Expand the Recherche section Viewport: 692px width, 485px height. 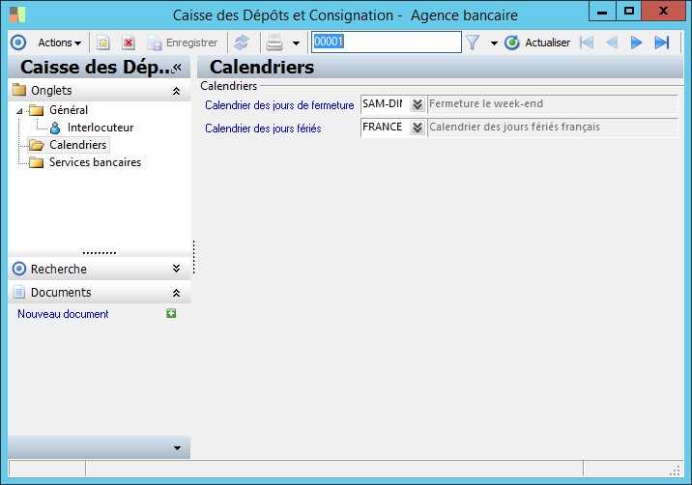176,269
